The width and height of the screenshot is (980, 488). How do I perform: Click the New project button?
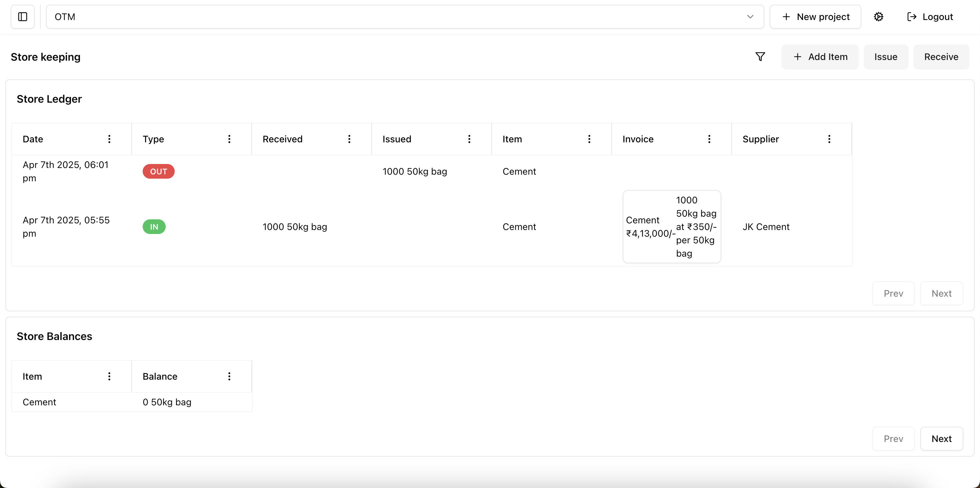click(815, 17)
